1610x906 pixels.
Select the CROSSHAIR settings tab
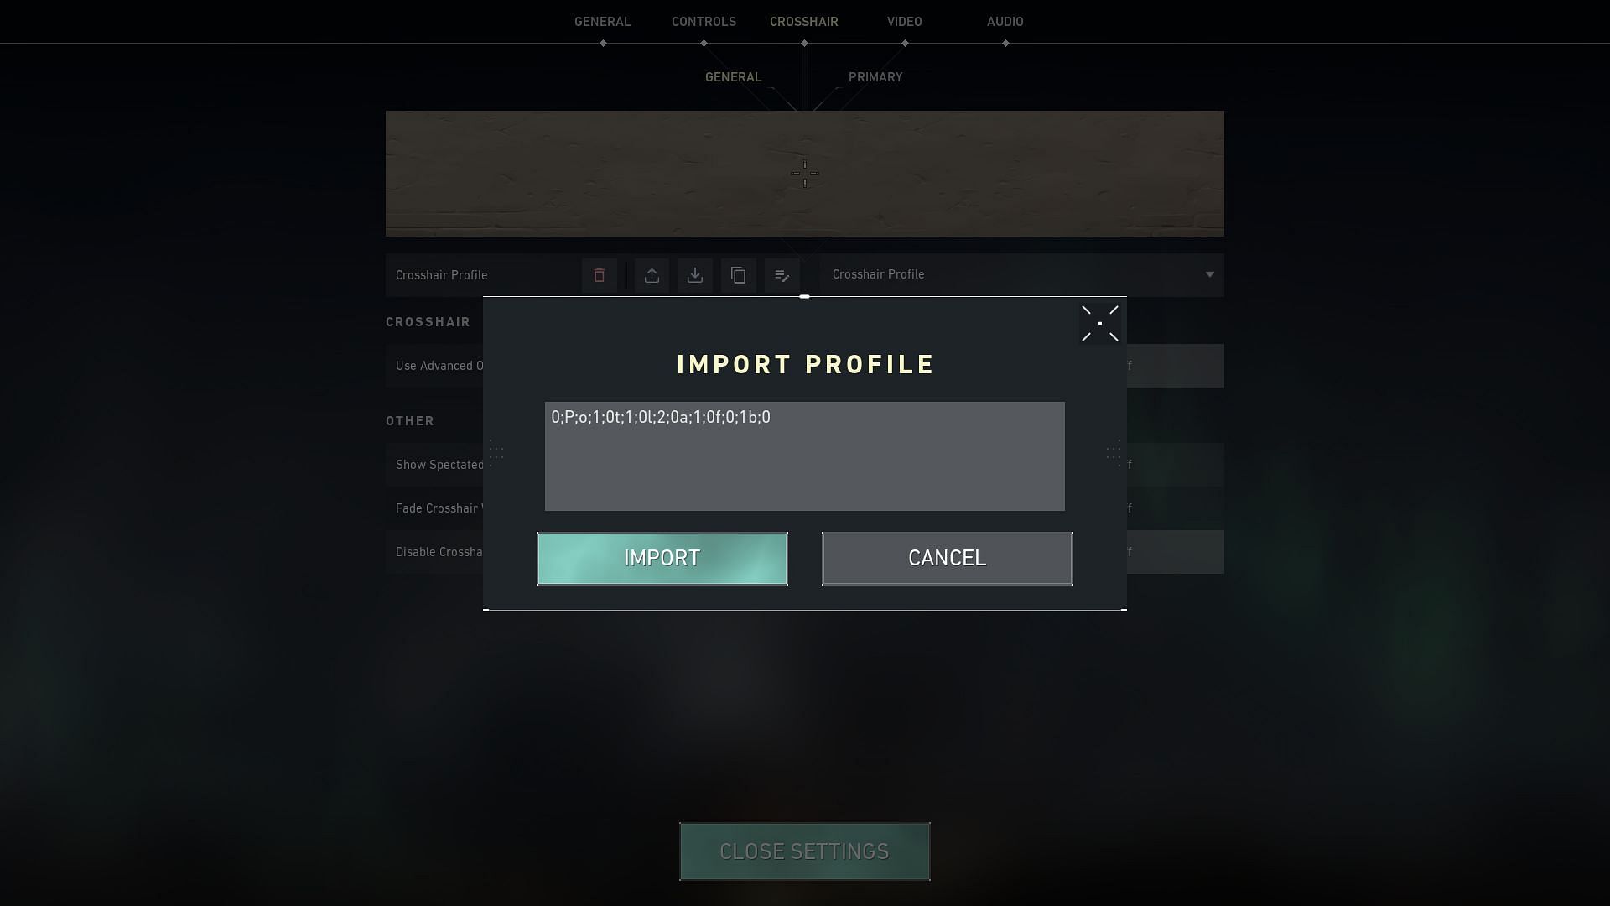click(x=804, y=21)
